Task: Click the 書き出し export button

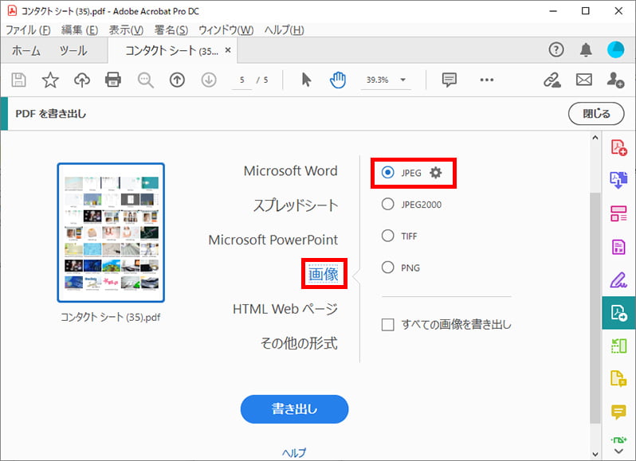Action: click(x=294, y=409)
